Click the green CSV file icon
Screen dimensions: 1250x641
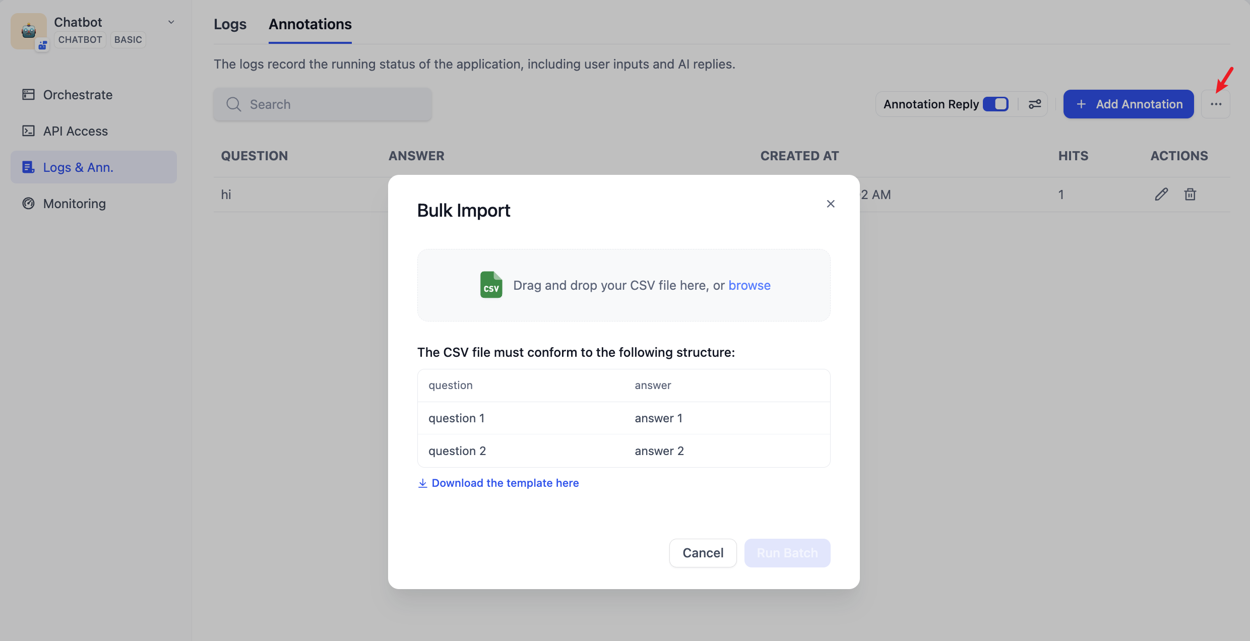pyautogui.click(x=491, y=285)
